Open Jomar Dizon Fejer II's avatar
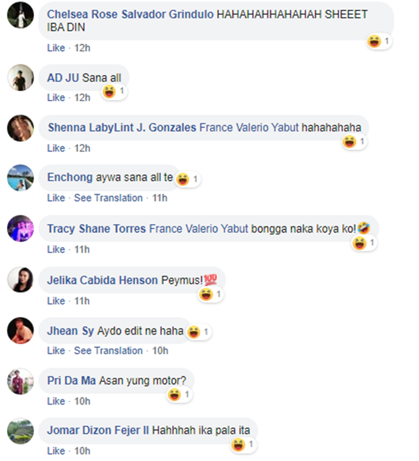 coord(20,431)
